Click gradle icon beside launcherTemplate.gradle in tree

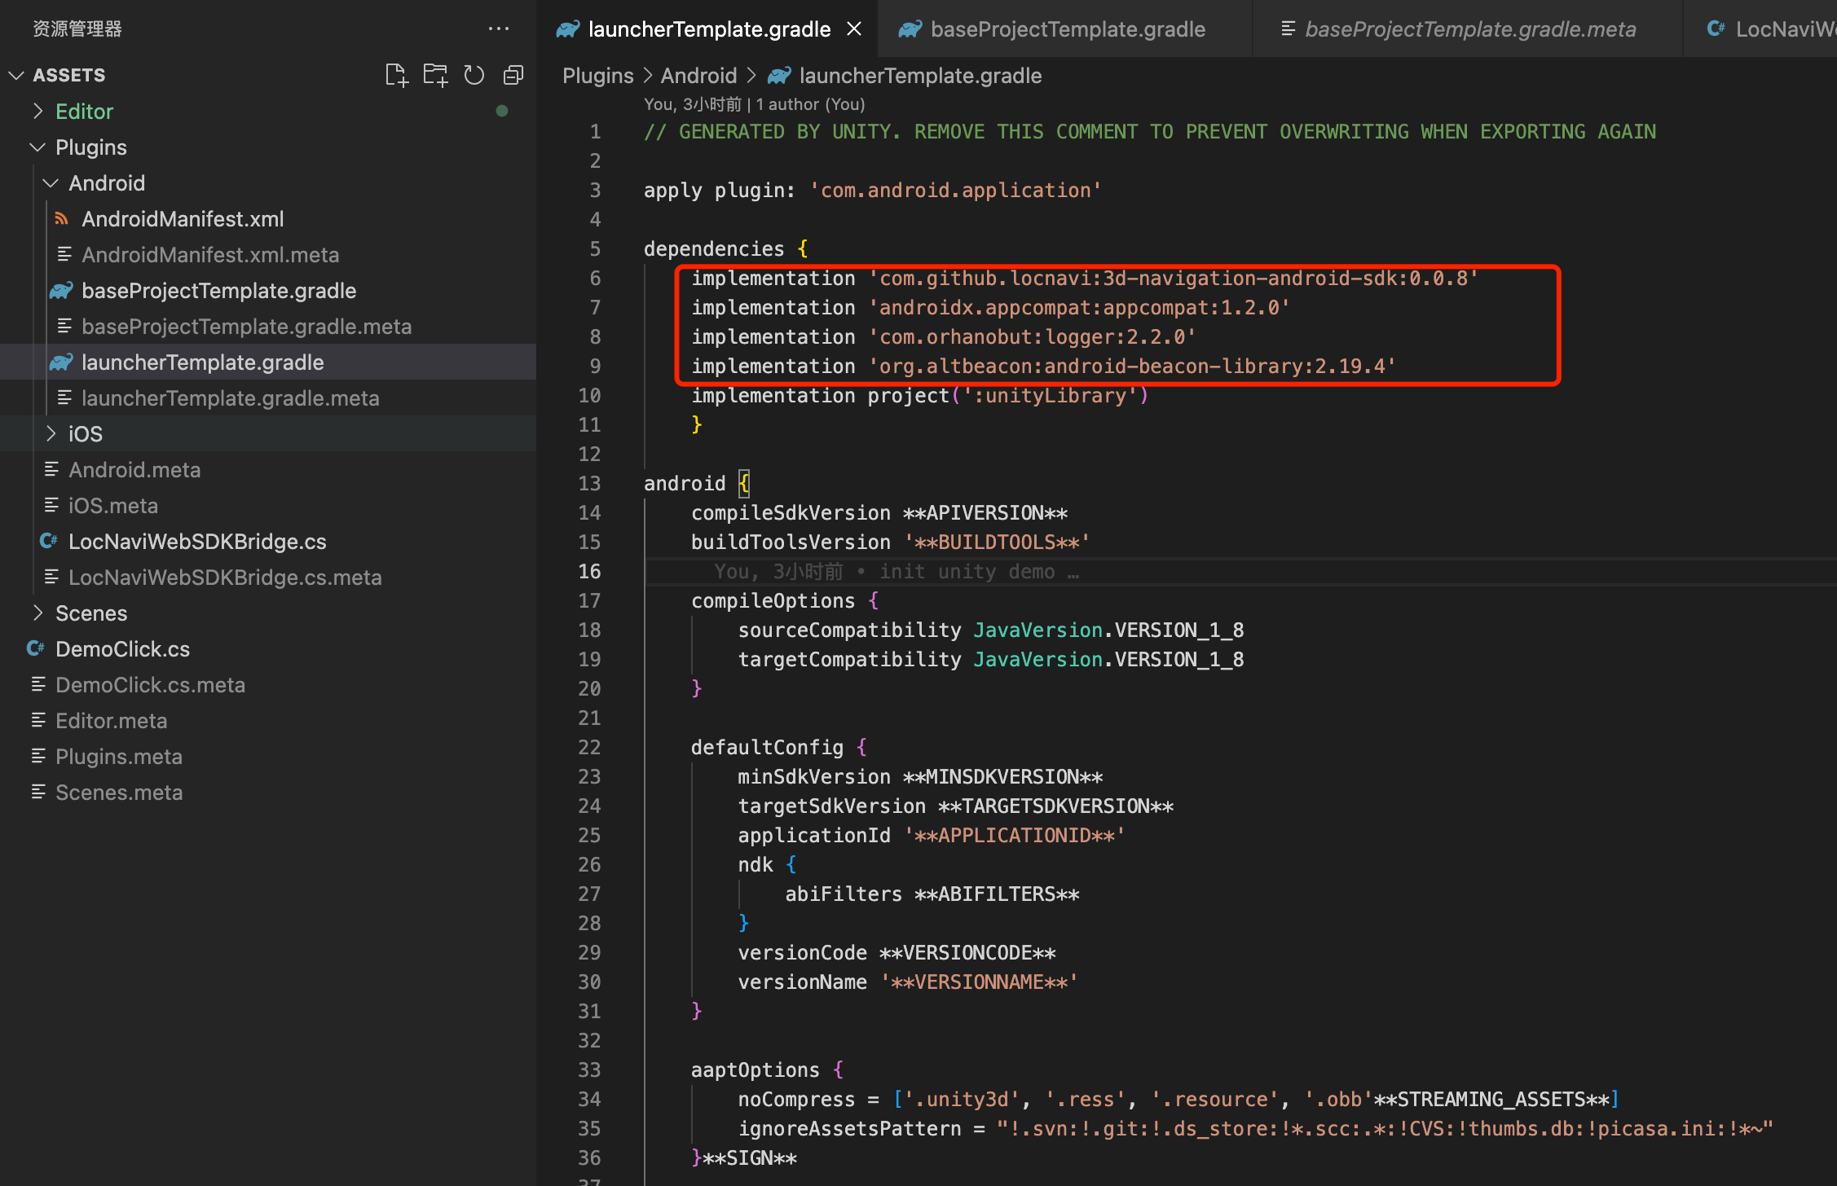click(62, 362)
